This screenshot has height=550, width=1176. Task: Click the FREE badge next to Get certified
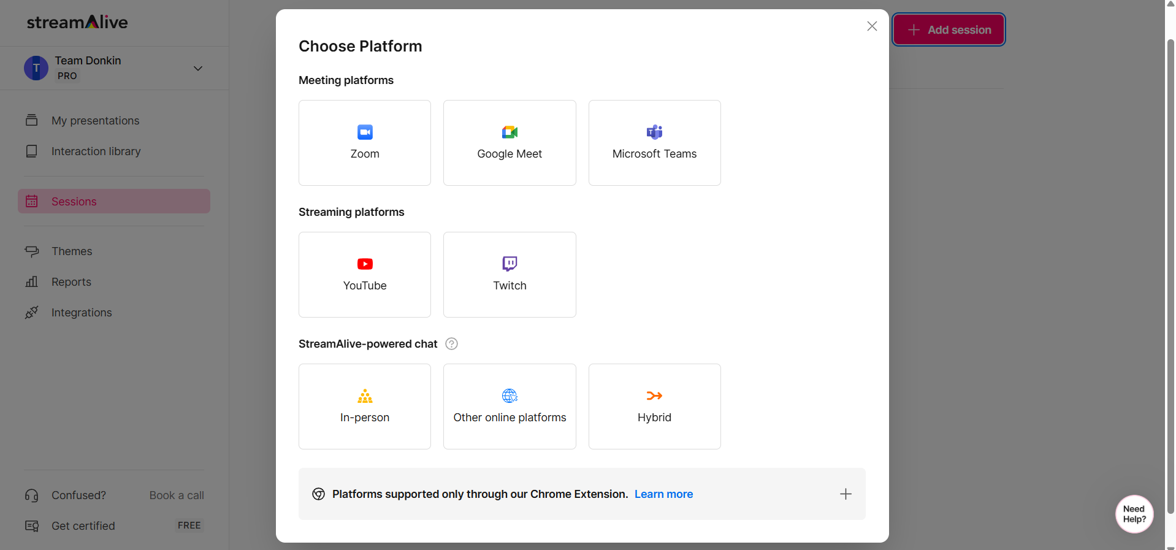189,525
